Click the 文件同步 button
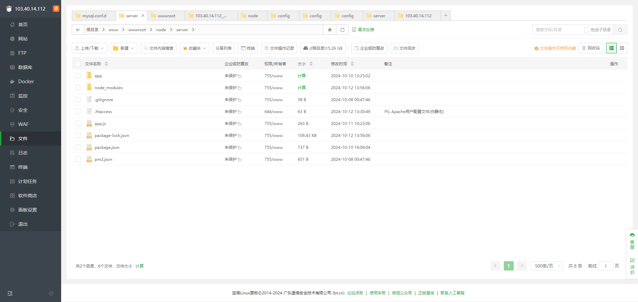The height and width of the screenshot is (302, 638). pyautogui.click(x=404, y=48)
